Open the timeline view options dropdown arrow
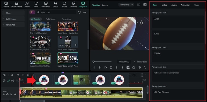The width and height of the screenshot is (207, 102). 146,75
